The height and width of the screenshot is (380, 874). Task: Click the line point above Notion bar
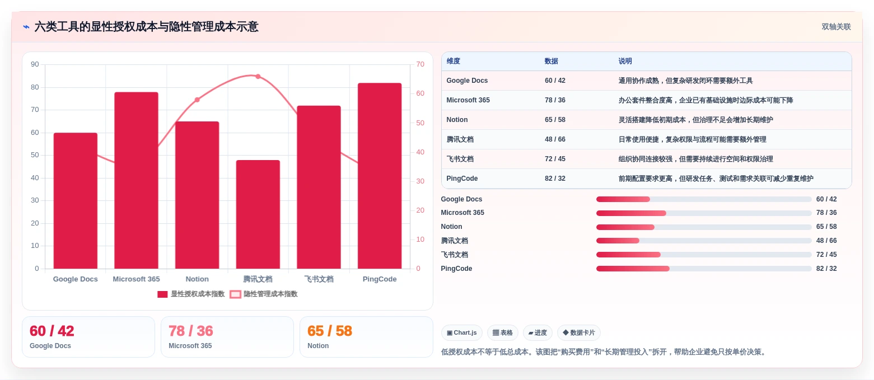point(197,100)
